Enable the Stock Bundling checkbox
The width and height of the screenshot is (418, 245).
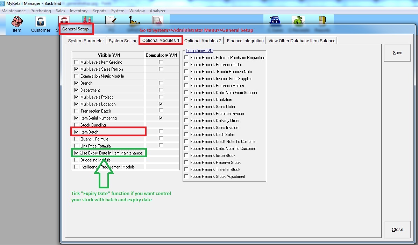point(77,125)
